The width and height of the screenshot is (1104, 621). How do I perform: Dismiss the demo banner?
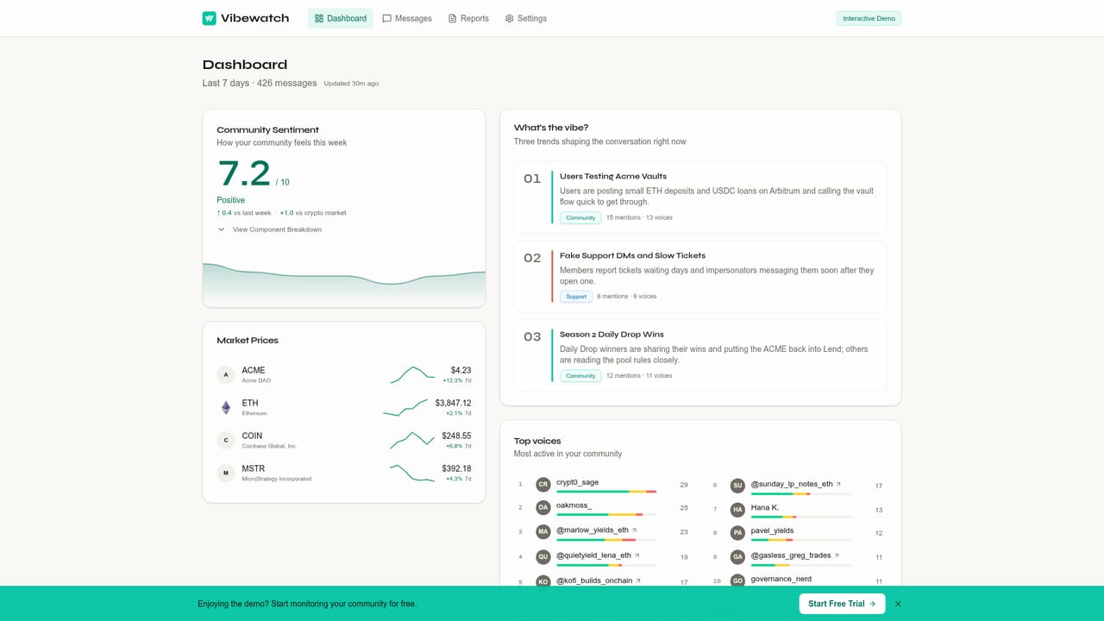tap(898, 604)
